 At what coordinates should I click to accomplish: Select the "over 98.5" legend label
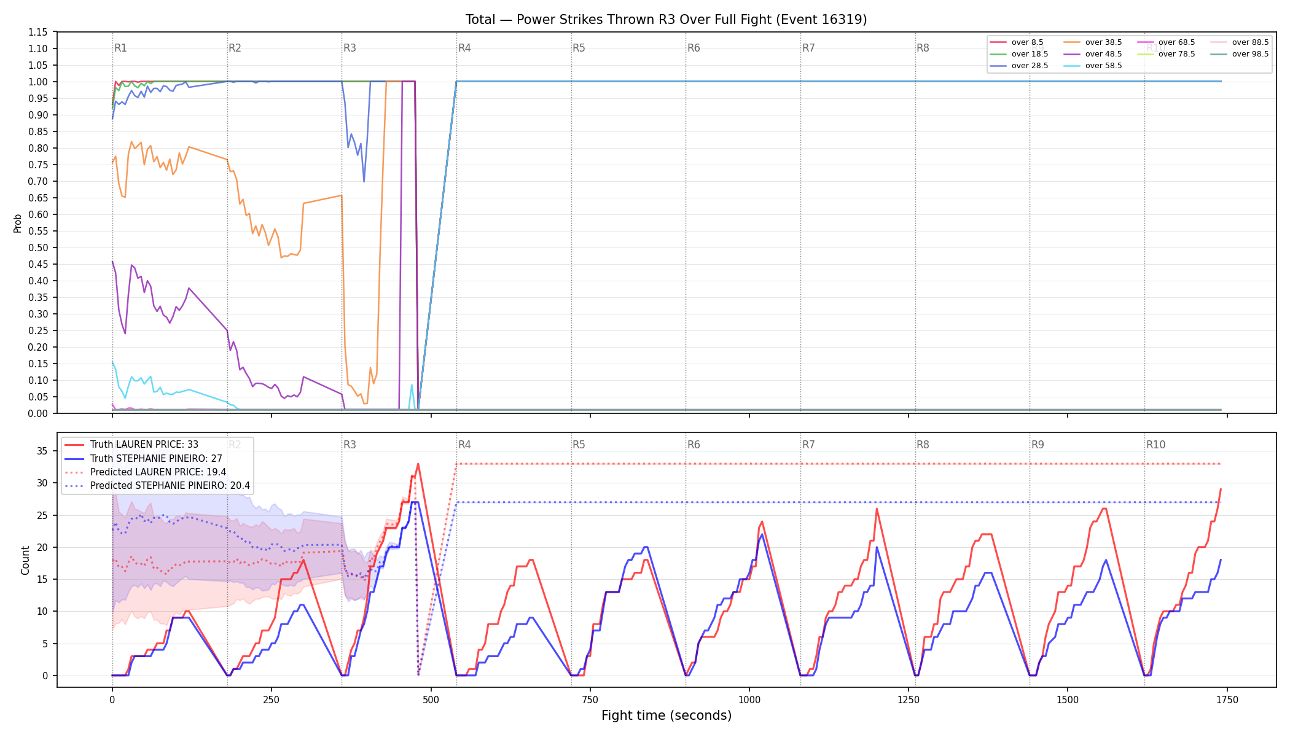click(1250, 54)
